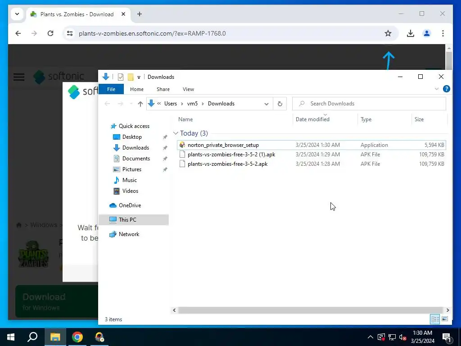Open Documents in navigation pane
The height and width of the screenshot is (346, 461).
(x=136, y=159)
